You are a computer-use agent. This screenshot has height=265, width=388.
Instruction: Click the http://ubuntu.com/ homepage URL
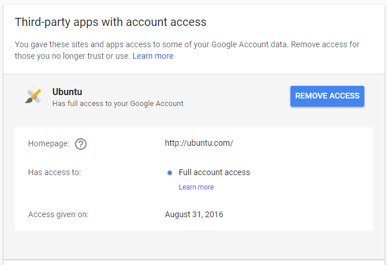point(199,143)
